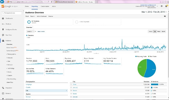Open Cohort Analysis in sidebar
This screenshot has height=100, width=169.
(x=11, y=51)
